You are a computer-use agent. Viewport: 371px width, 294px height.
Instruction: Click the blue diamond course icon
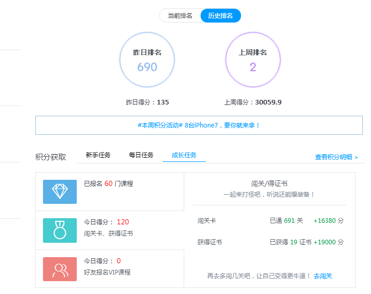coord(60,192)
